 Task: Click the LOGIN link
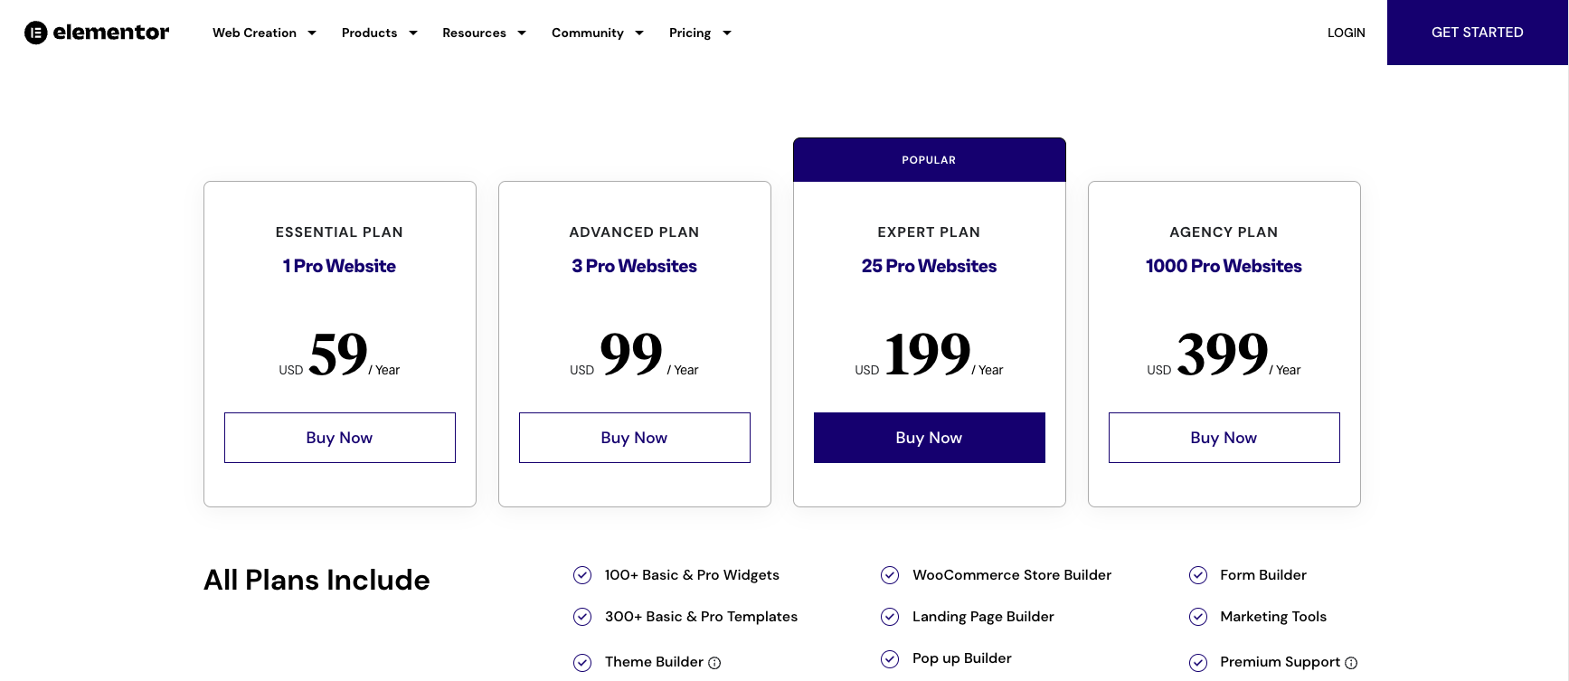tap(1346, 33)
